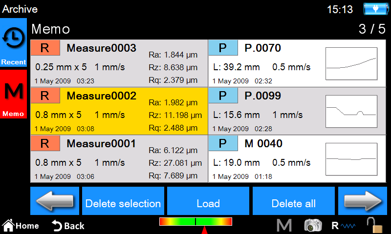Image resolution: width=391 pixels, height=234 pixels.
Task: Click the open padlock icon
Action: point(374,225)
